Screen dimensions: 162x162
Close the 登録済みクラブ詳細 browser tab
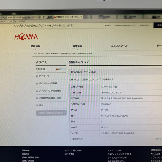coord(81,17)
